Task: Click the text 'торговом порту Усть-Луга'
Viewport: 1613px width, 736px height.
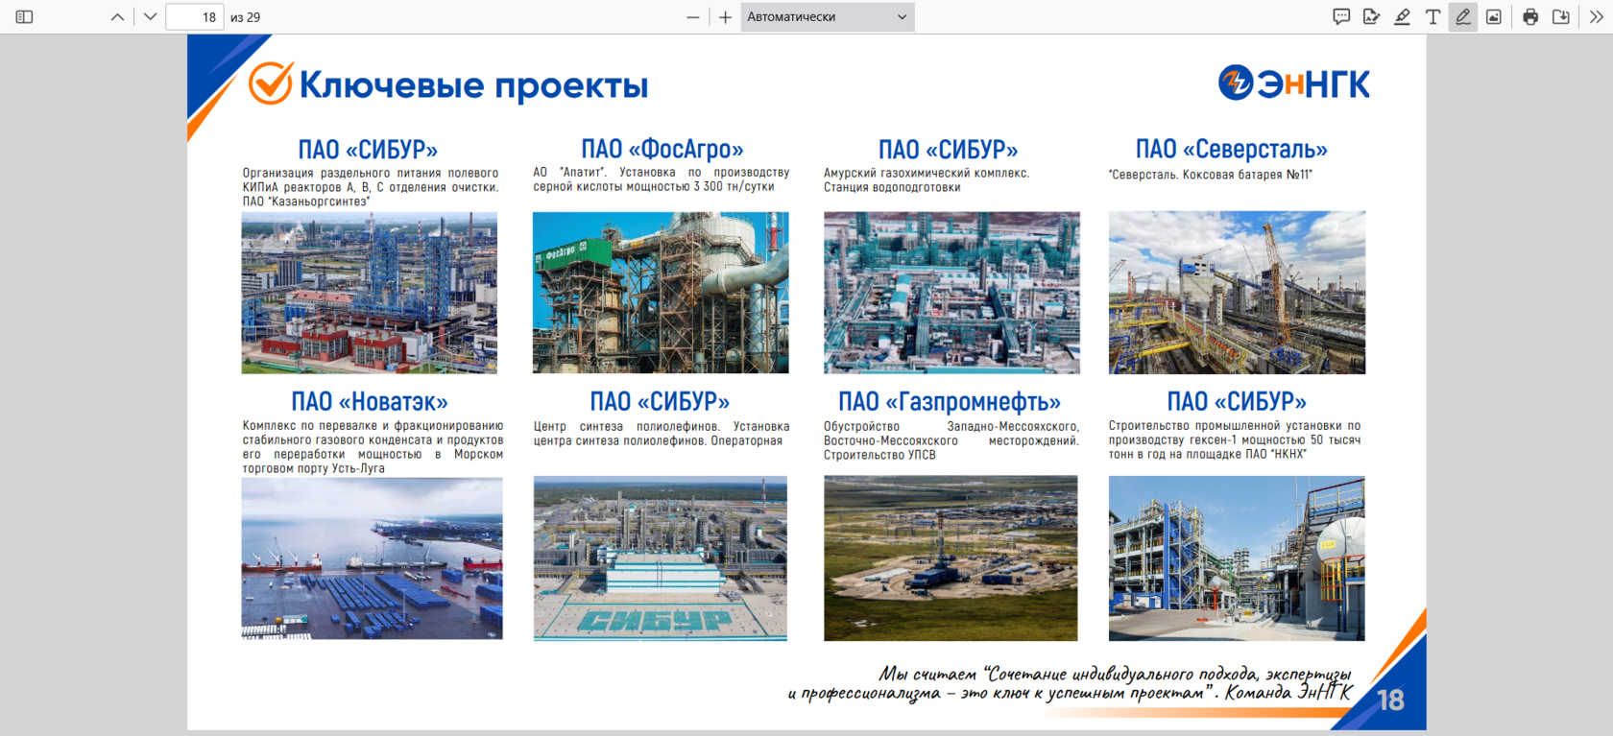Action: [314, 468]
